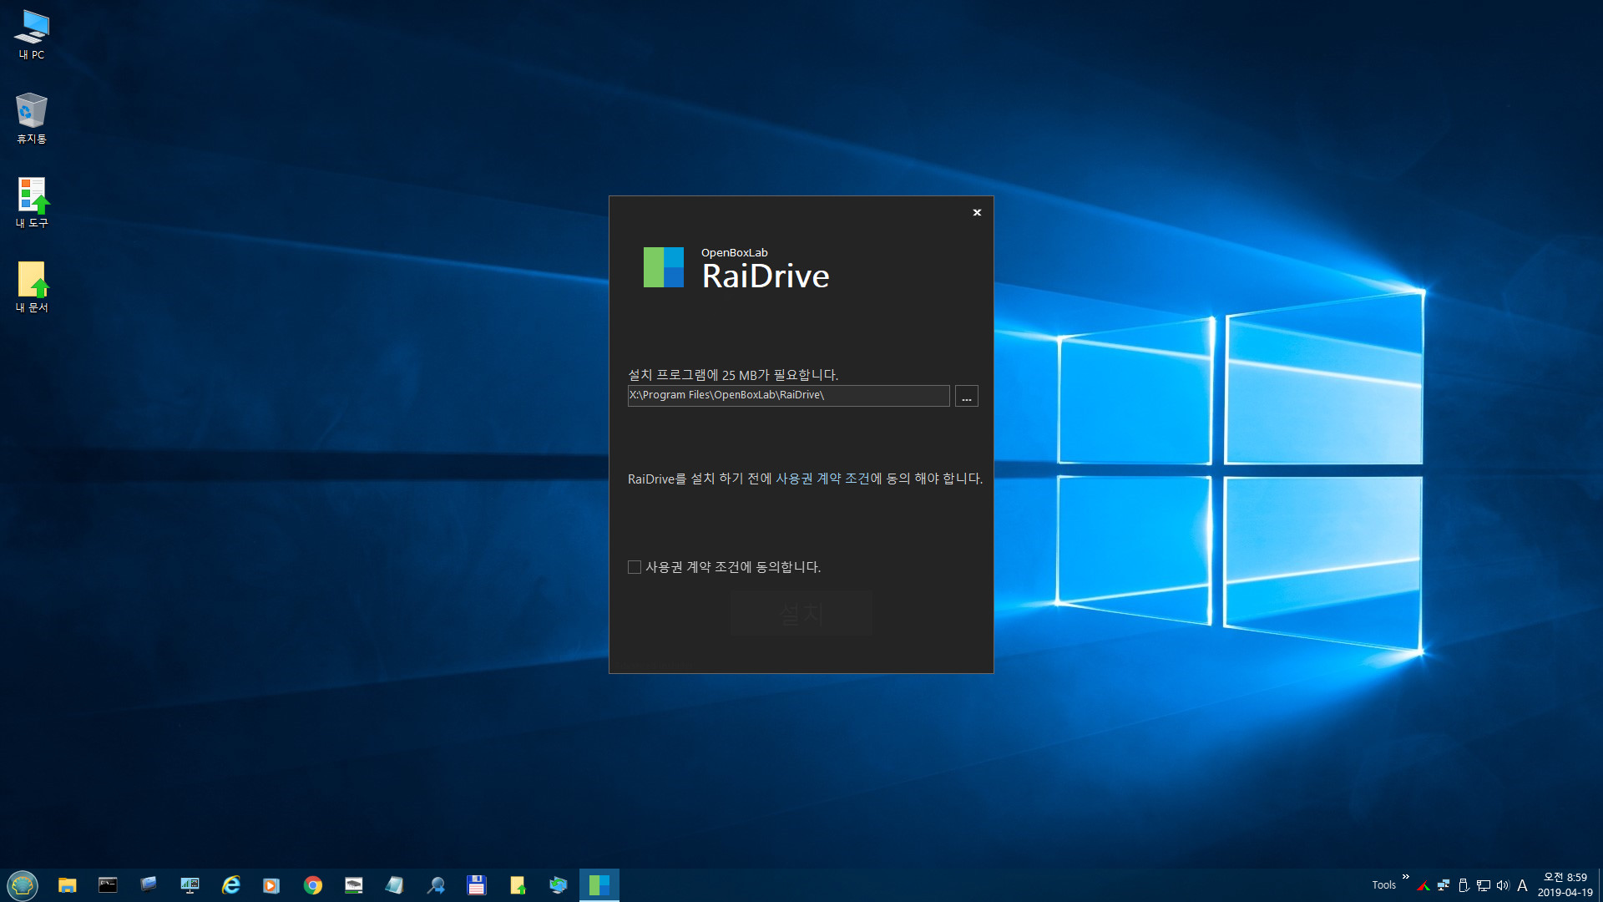Image resolution: width=1603 pixels, height=902 pixels.
Task: Open the network computers tray icon
Action: tap(1444, 885)
